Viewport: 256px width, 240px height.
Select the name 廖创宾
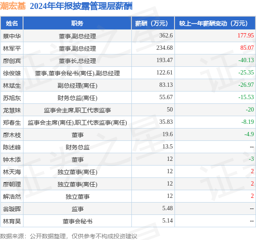[x=12, y=61]
